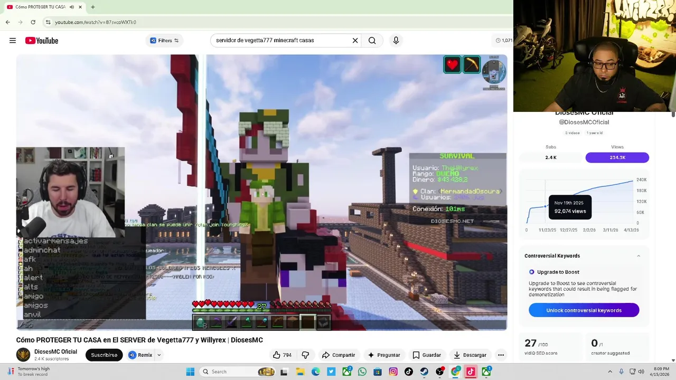Download the video with Descargar
The width and height of the screenshot is (676, 380).
click(x=470, y=355)
